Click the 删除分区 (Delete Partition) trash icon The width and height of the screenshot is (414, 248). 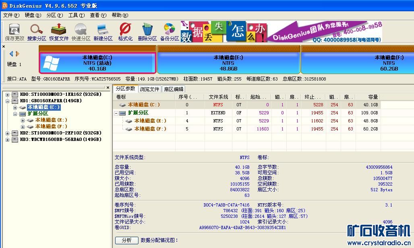pos(147,32)
